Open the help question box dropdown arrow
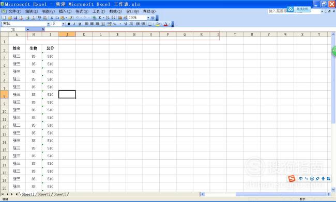This screenshot has height=202, width=336. click(322, 11)
